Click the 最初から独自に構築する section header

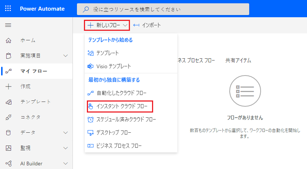point(114,80)
